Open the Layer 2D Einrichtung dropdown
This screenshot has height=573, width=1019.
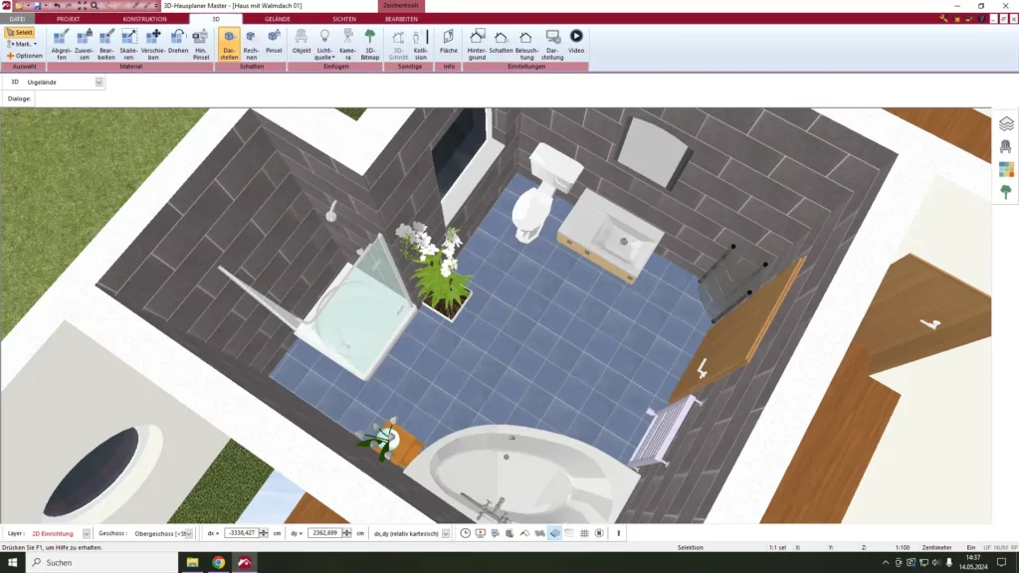87,533
